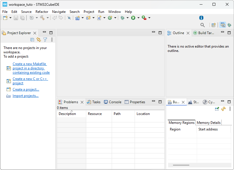Open the Project menu
The height and width of the screenshot is (170, 234).
pos(89,12)
